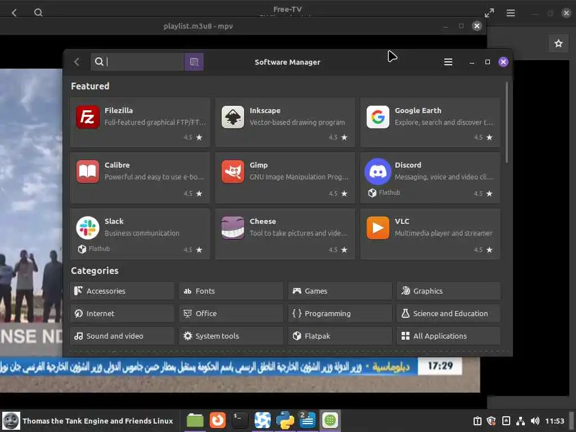Viewport: 576px width, 432px height.
Task: Click the green Software Manager taskbar icon
Action: coord(330,420)
